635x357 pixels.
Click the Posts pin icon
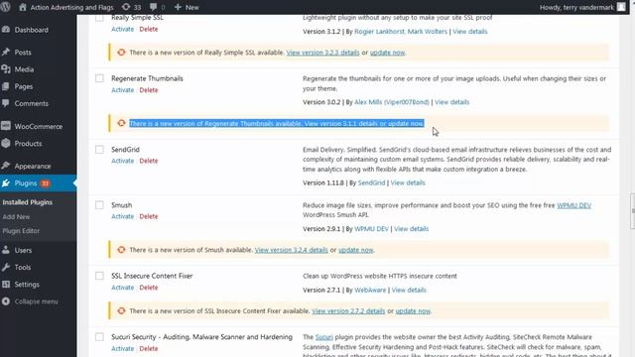[x=6, y=53]
